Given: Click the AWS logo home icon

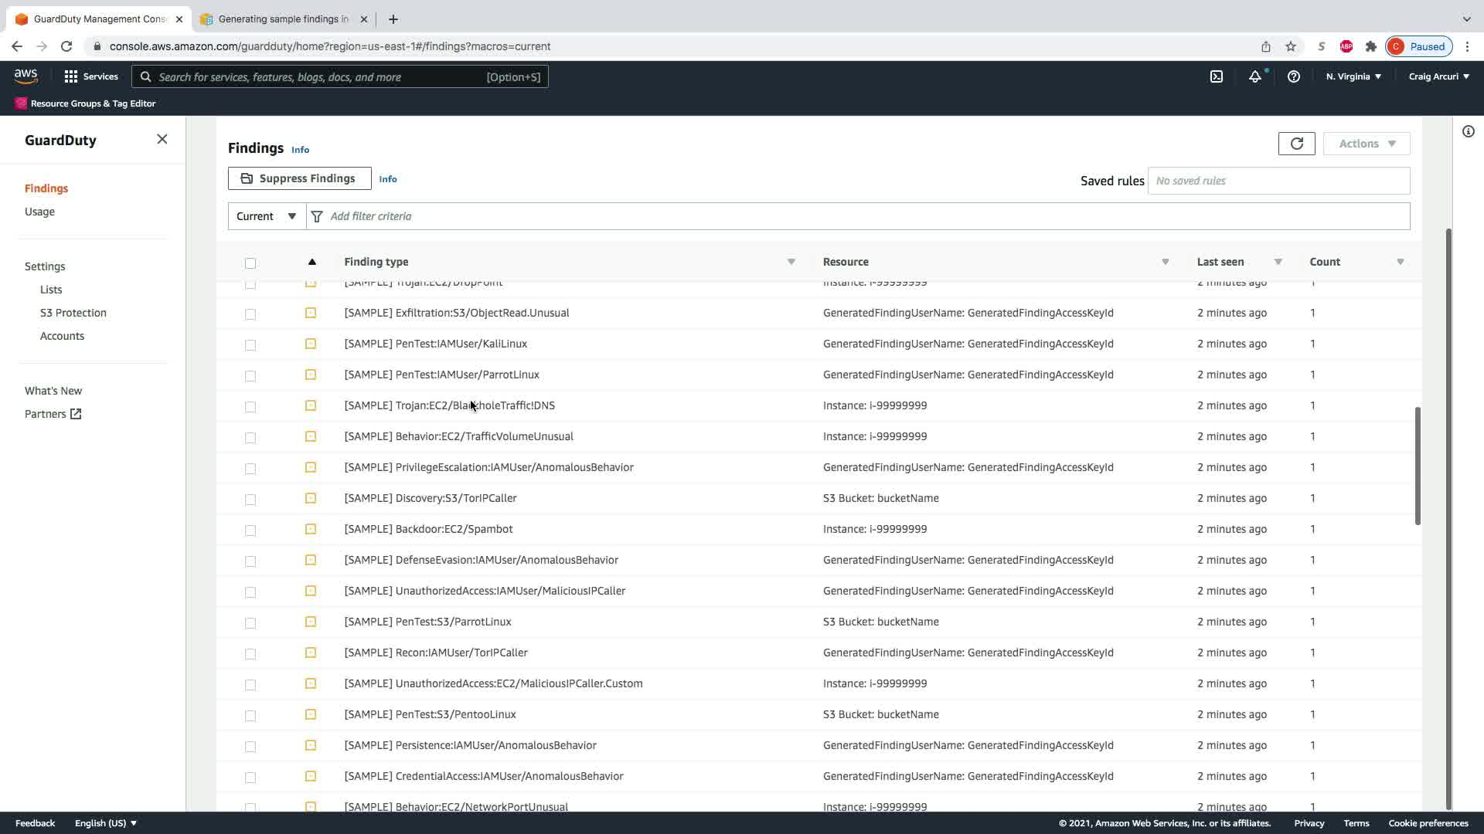Looking at the screenshot, I should tap(26, 76).
